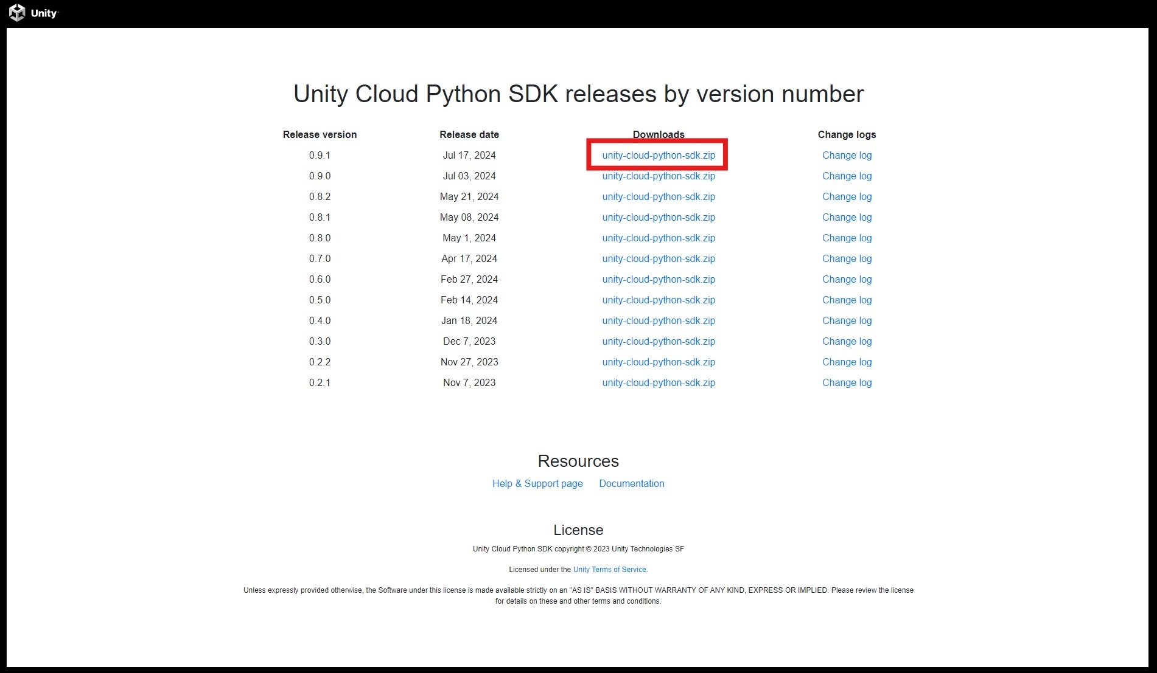Select version number 0.8.2
Screen dimensions: 1157x673
(x=320, y=196)
